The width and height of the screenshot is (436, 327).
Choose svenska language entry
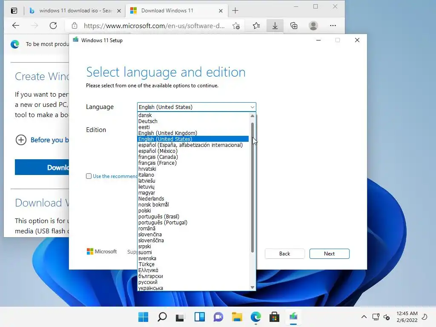(x=193, y=258)
